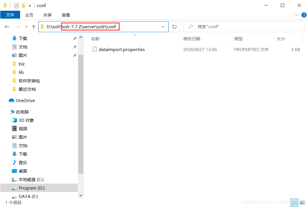
Task: Sort by the 类型 column header
Action: (x=238, y=39)
